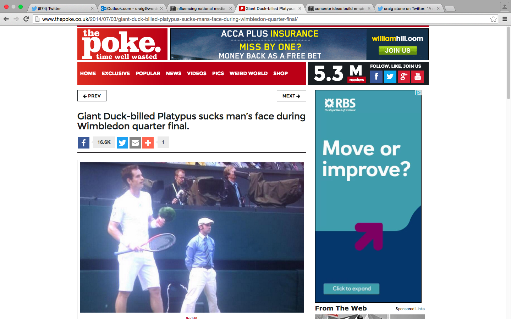Open The Poke's Twitter page in header

pyautogui.click(x=390, y=77)
